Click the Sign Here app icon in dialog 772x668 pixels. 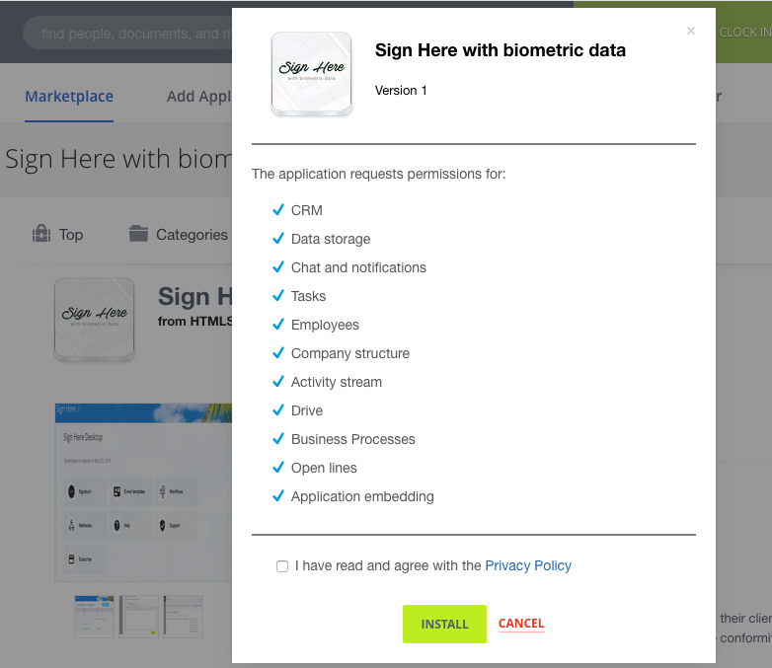point(311,74)
